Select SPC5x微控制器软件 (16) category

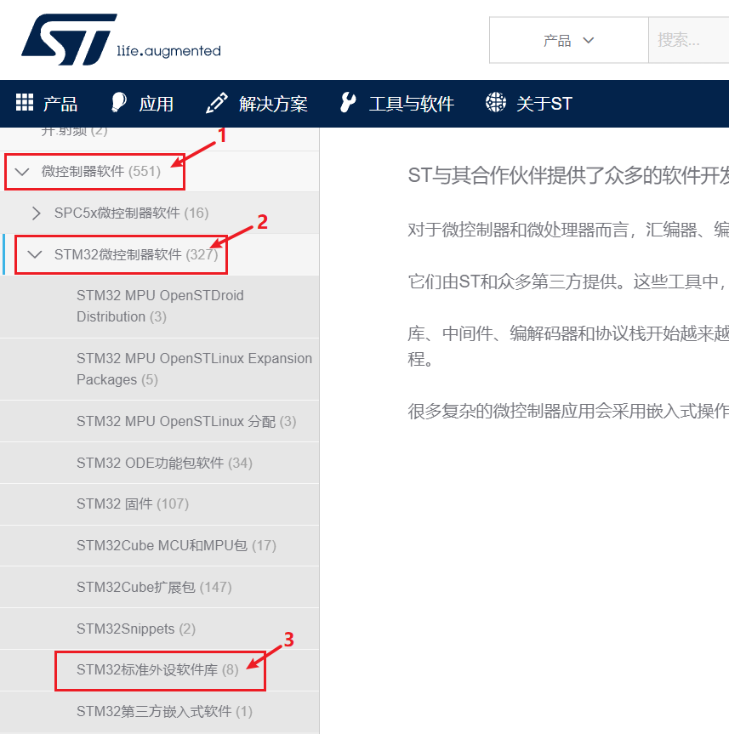[132, 213]
